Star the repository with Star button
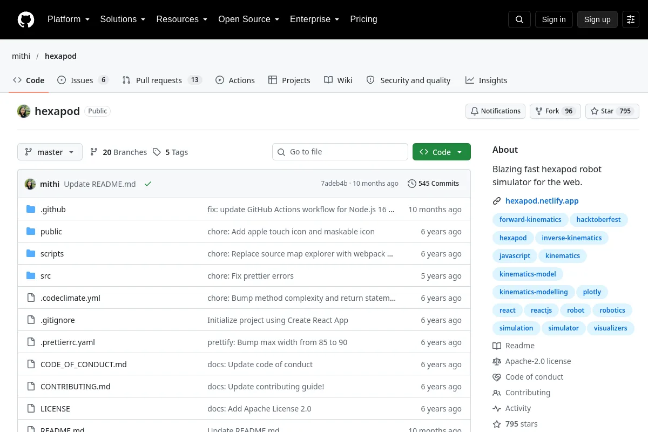This screenshot has height=432, width=648. [612, 111]
